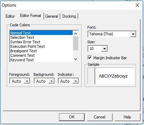Image resolution: width=144 pixels, height=125 pixels.
Task: Choose Syntax Error Text item
Action: [41, 42]
